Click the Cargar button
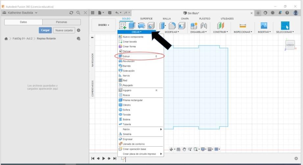Viewport: 303px width, 165px height. (45, 30)
